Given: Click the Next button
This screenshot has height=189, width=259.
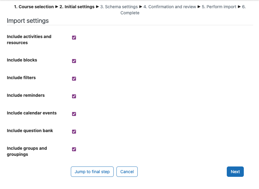Looking at the screenshot, I should [235, 172].
